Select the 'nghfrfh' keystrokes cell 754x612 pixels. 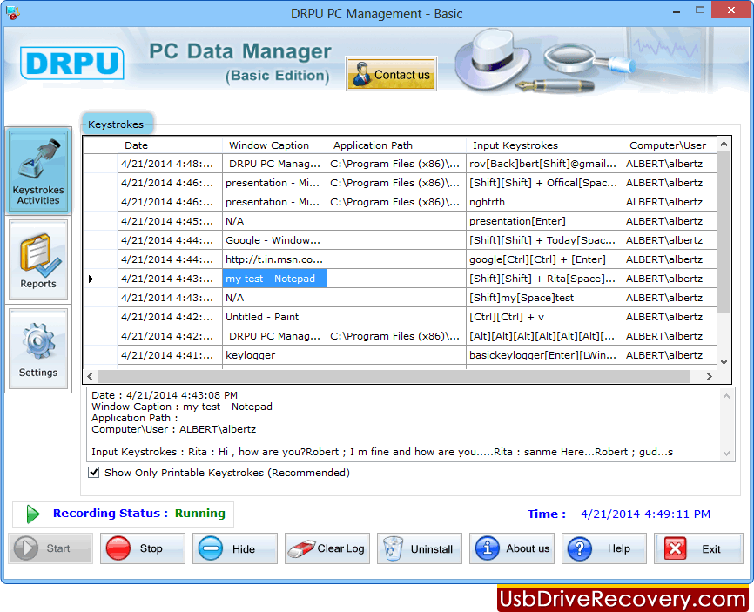pyautogui.click(x=544, y=202)
